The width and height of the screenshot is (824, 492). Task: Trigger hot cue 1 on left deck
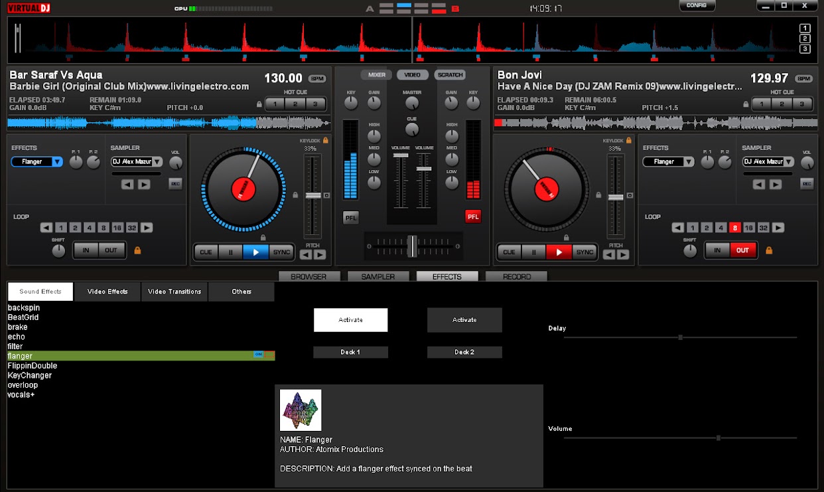point(275,104)
